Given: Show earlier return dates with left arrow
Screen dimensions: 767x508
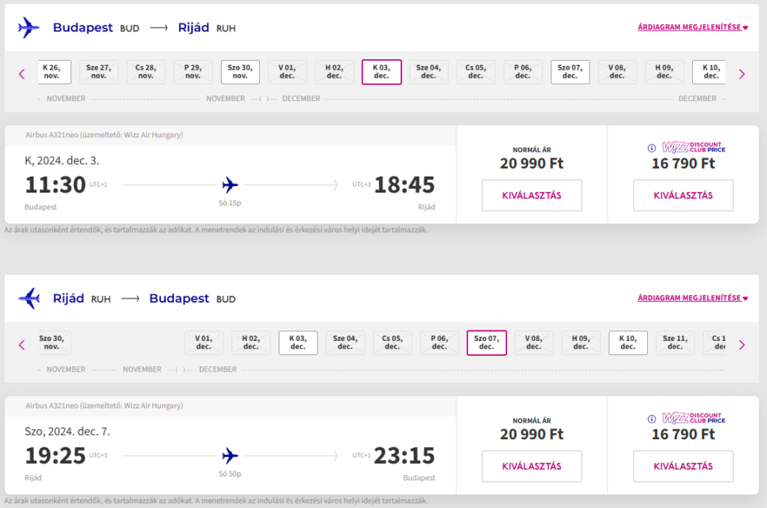Looking at the screenshot, I should [x=22, y=345].
